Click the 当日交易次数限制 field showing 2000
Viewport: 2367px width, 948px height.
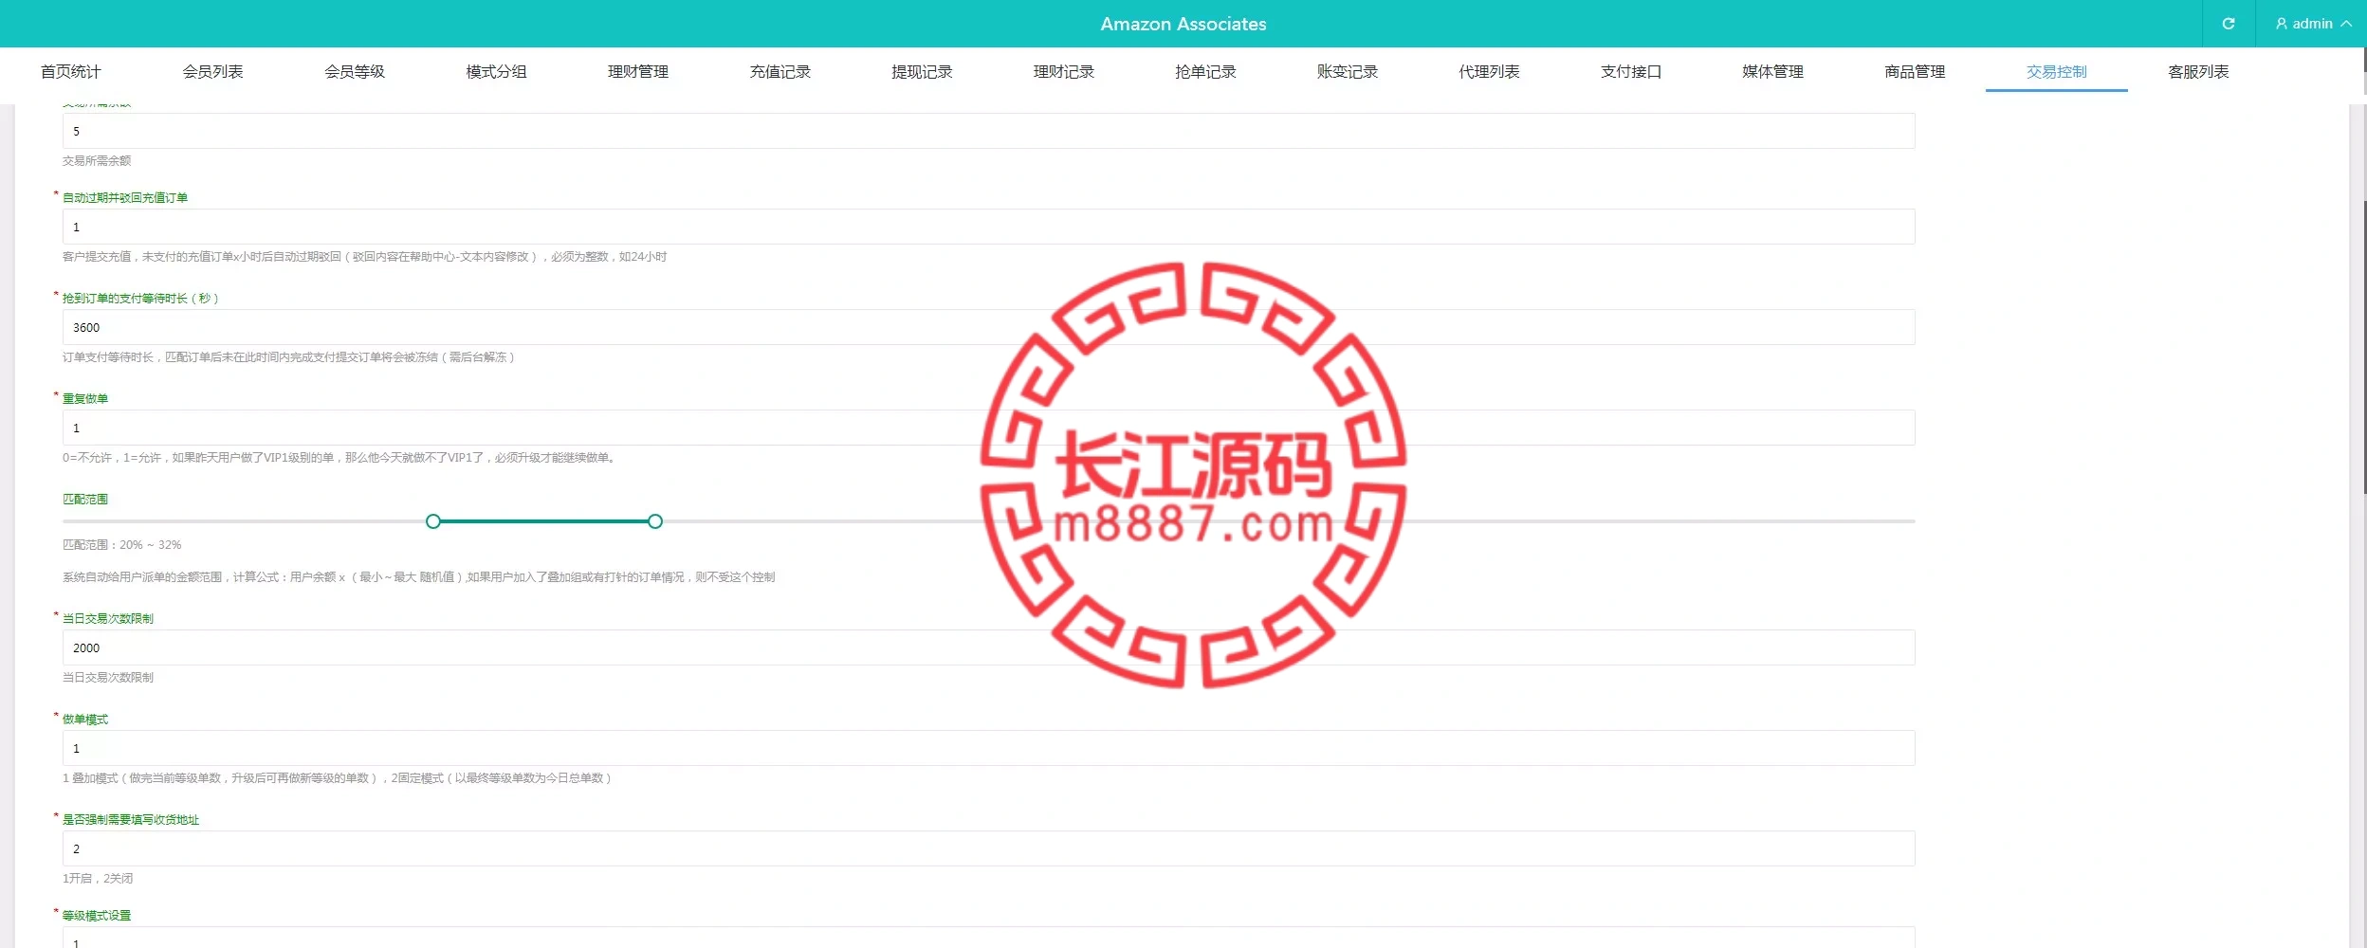(989, 647)
